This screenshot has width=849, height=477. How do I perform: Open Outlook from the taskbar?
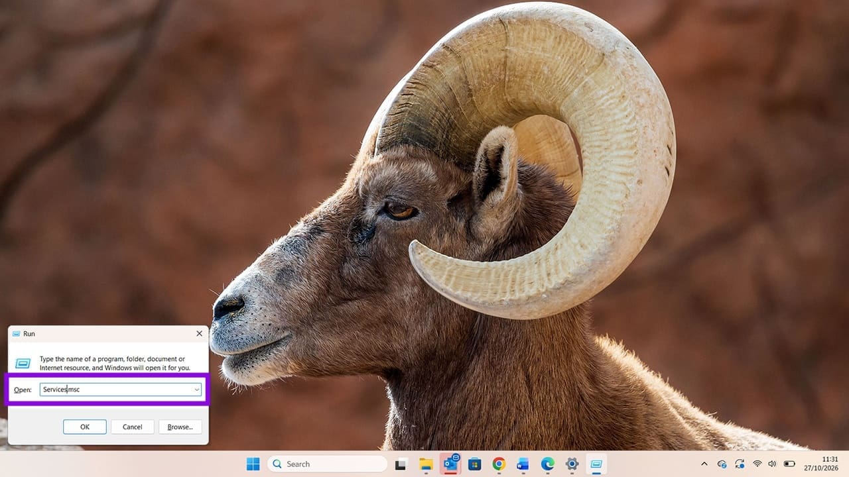click(x=450, y=464)
